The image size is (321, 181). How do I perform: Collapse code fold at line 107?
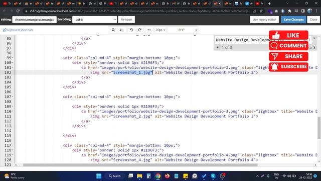pos(13,97)
